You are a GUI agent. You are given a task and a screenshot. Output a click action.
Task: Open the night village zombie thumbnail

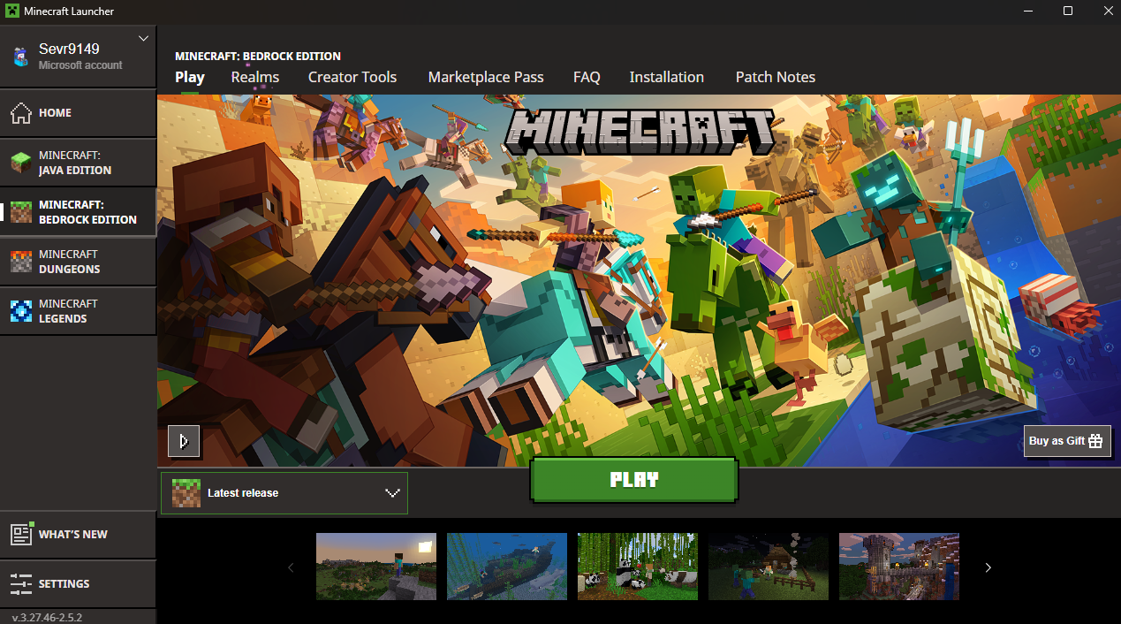point(769,567)
